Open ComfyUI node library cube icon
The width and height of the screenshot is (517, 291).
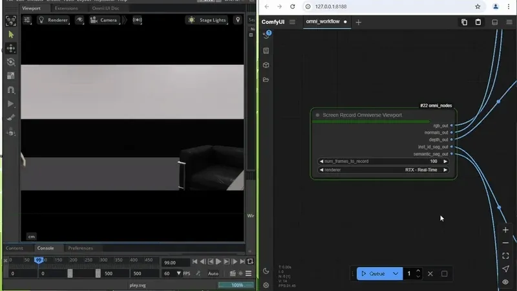pos(266,65)
